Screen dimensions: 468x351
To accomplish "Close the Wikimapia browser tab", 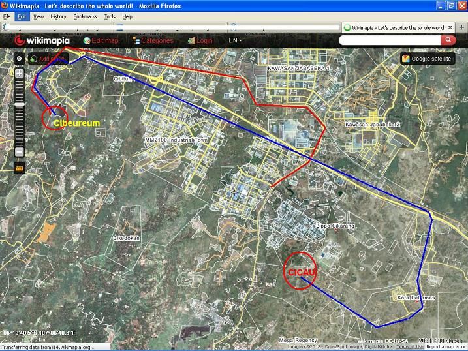I will coord(451,27).
